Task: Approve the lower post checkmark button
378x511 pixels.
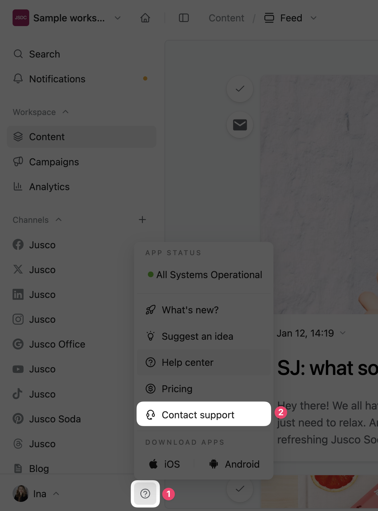Action: (x=240, y=489)
